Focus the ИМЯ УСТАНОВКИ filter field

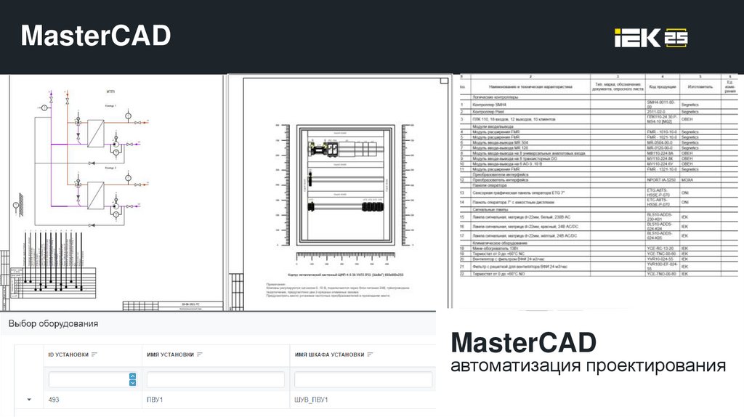pyautogui.click(x=215, y=379)
